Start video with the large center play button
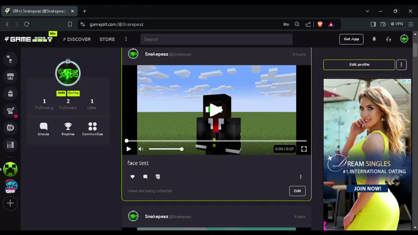Screen dimensions: 418x235 215,110
